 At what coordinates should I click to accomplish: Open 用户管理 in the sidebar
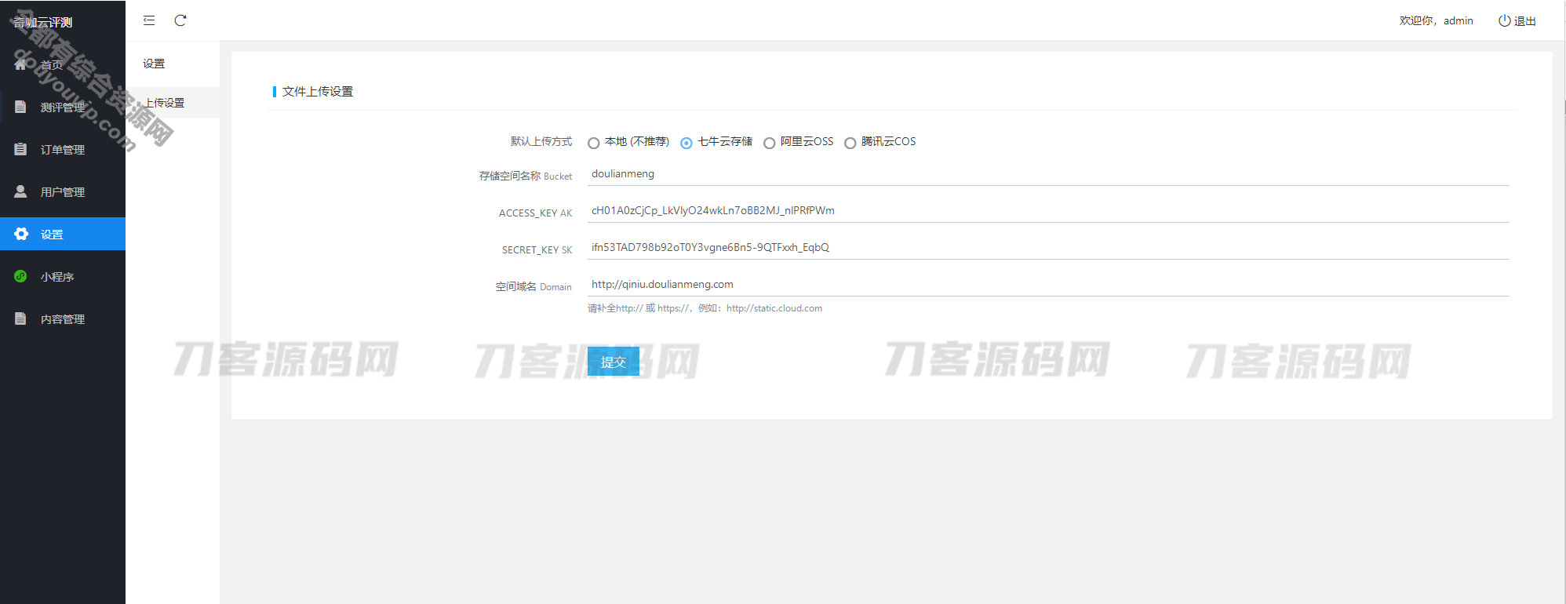(x=63, y=191)
